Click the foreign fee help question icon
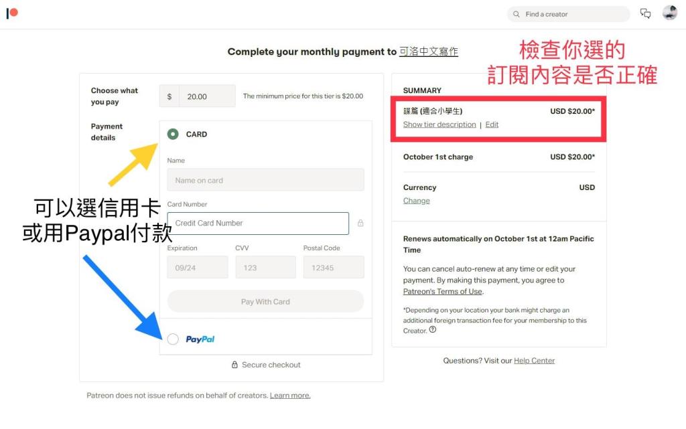This screenshot has height=429, width=686. tap(433, 330)
